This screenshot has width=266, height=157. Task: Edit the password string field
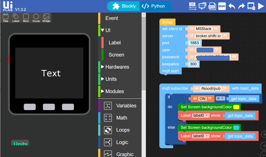click(x=213, y=57)
